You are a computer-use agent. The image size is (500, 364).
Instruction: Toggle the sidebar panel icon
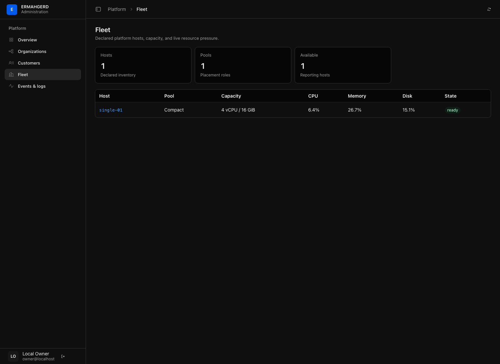point(98,9)
